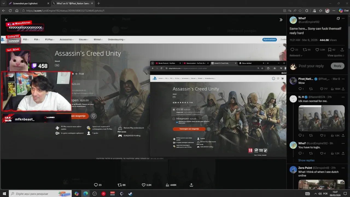Viewport: 350px width, 197px height.
Task: Open the Zero Point profile avatar
Action: click(x=293, y=170)
